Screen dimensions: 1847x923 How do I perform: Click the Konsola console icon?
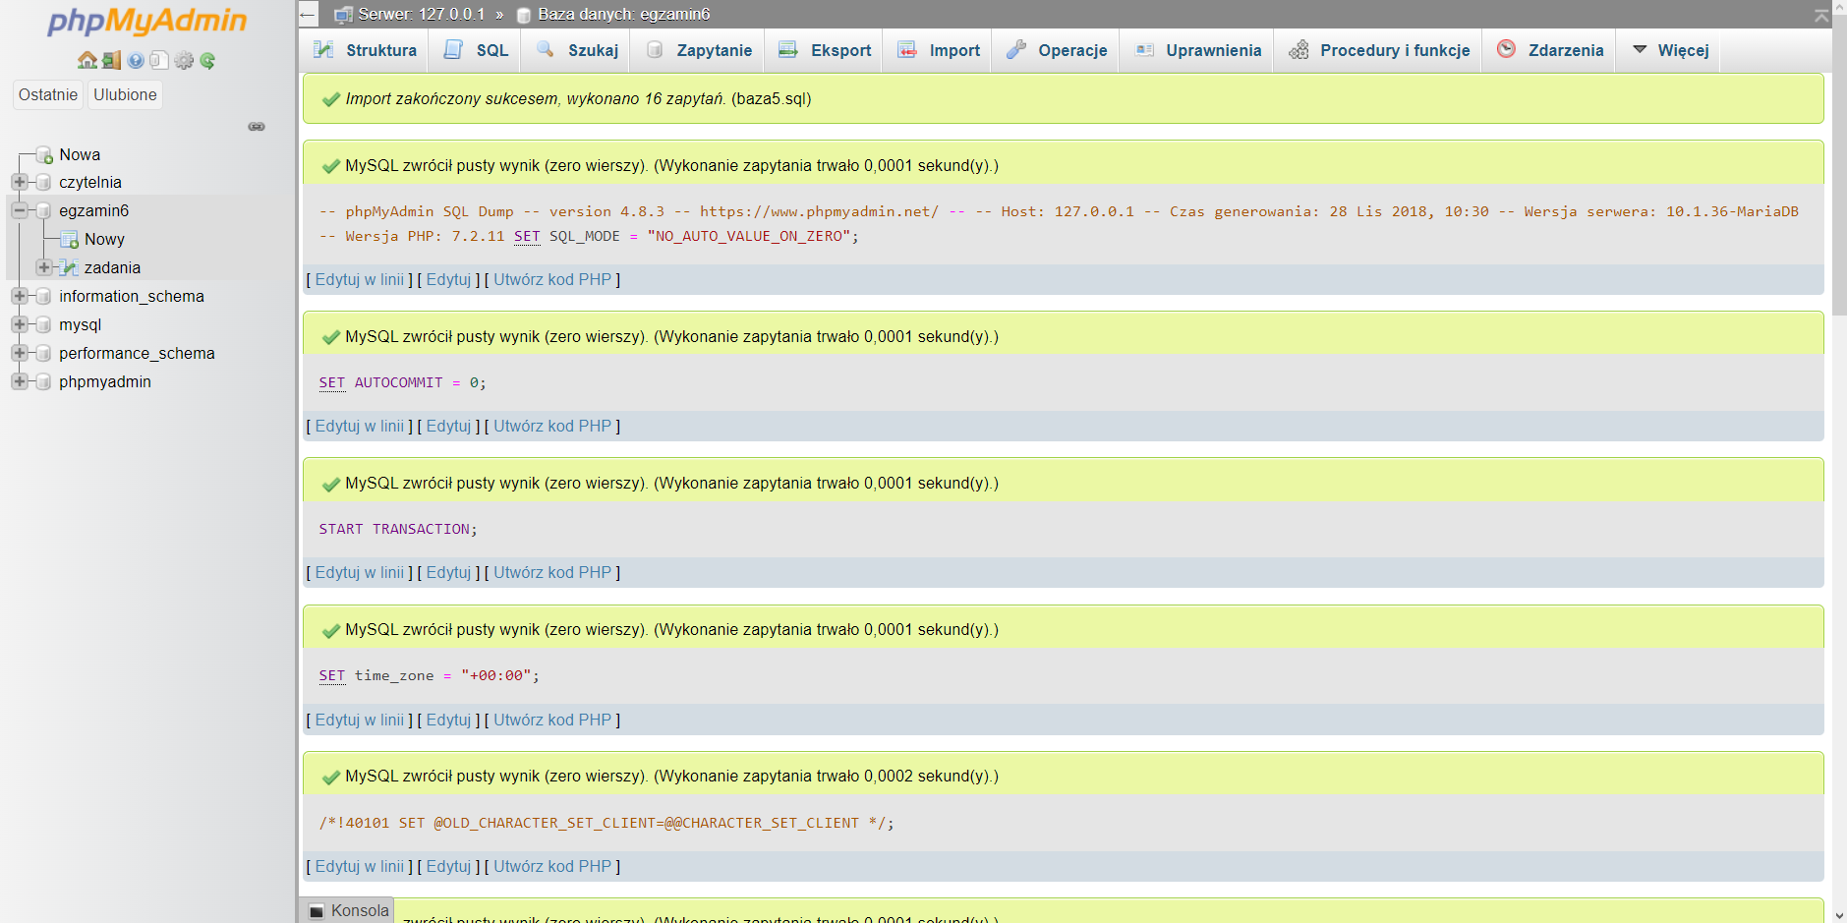tap(317, 911)
